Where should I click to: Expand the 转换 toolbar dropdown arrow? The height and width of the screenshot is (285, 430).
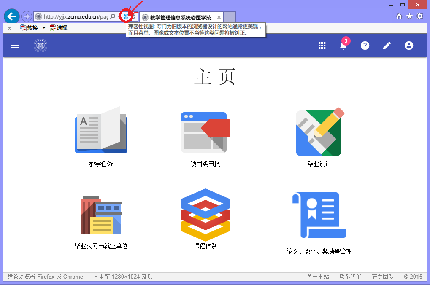coord(44,28)
